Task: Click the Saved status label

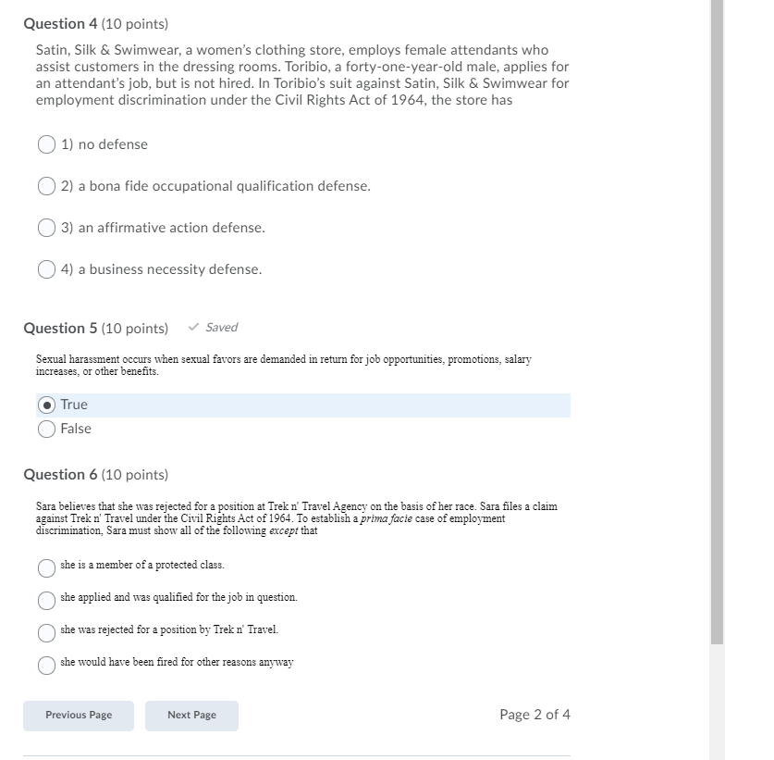Action: point(220,327)
